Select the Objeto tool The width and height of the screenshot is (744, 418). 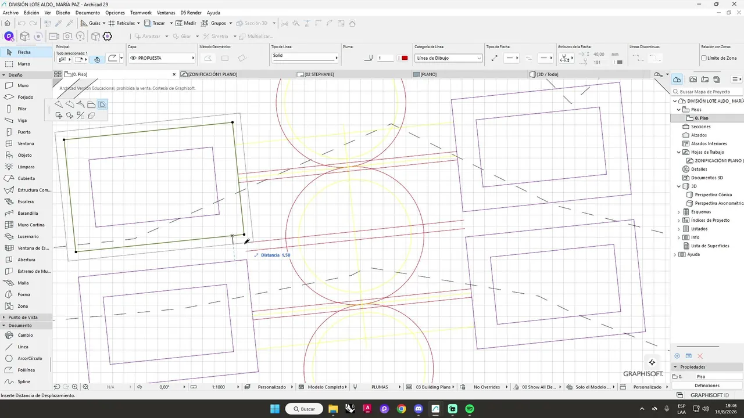pyautogui.click(x=26, y=155)
